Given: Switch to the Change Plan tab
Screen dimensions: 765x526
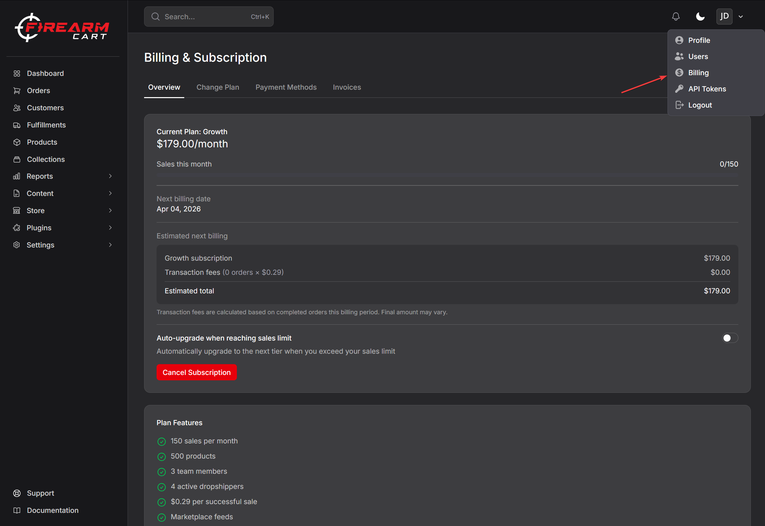Looking at the screenshot, I should coord(218,87).
